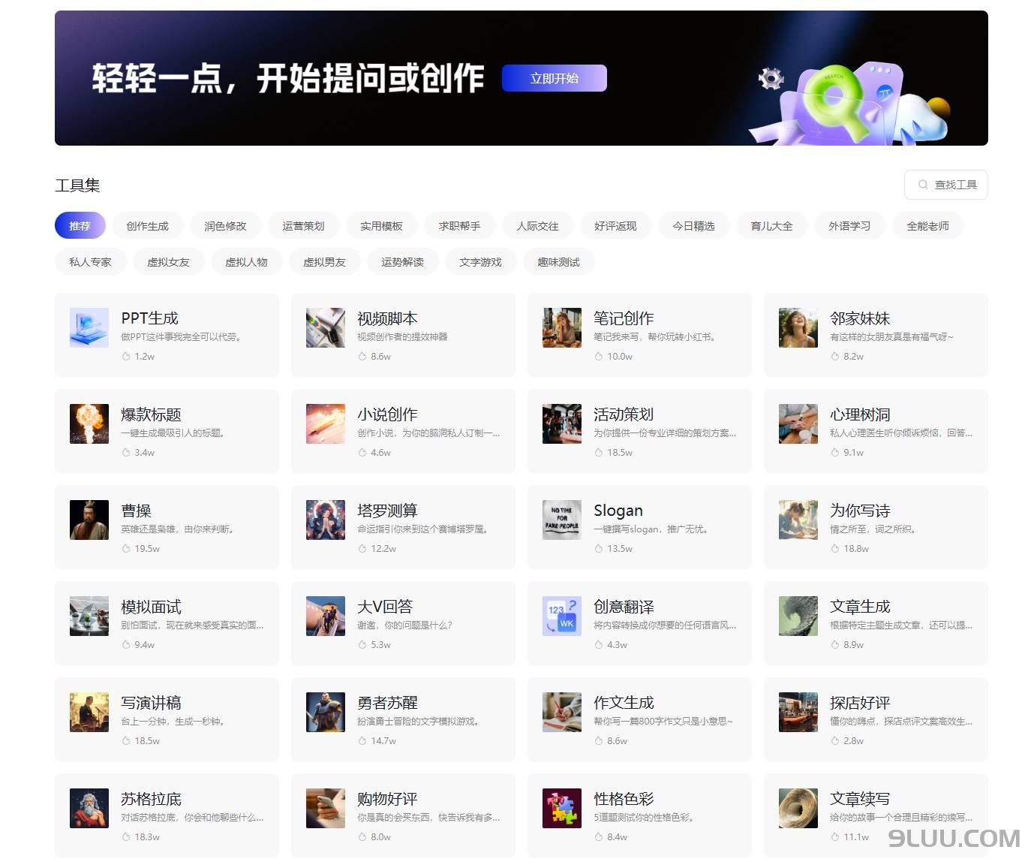Click the 塔罗测算 title text
Image resolution: width=1034 pixels, height=862 pixels.
(387, 511)
